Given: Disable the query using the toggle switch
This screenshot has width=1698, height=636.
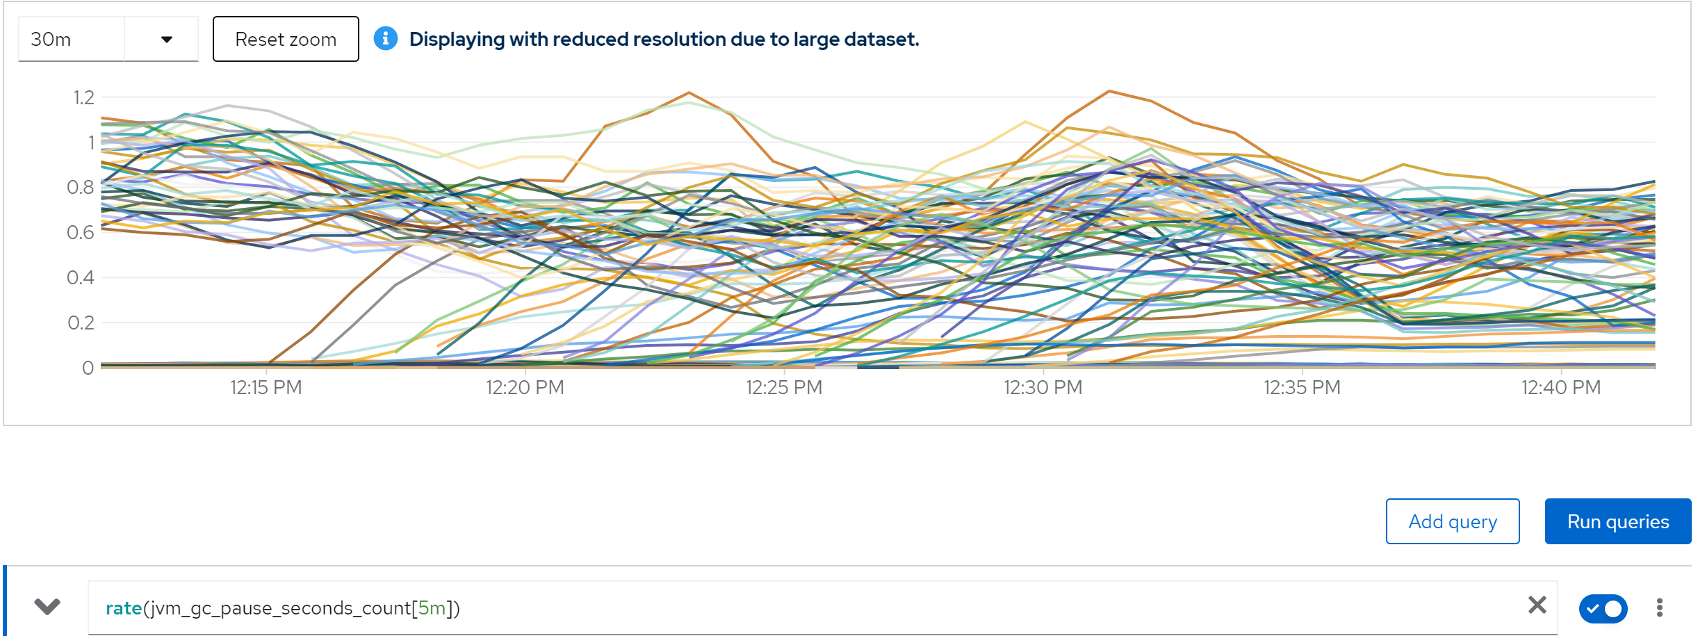Looking at the screenshot, I should coord(1602,608).
